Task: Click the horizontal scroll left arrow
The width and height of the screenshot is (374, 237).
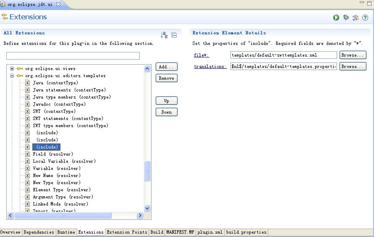Action: [10, 216]
